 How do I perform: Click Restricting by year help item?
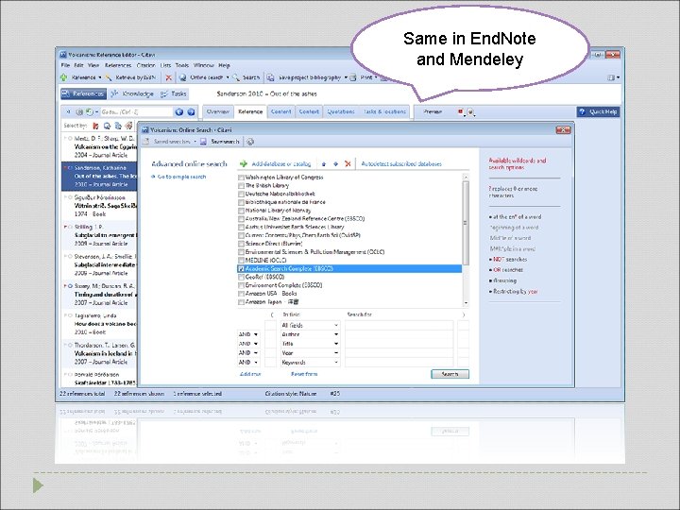(516, 292)
